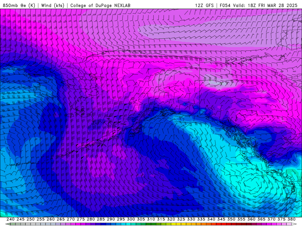302x226 pixels.
Task: Click the 335 value on the color scale
Action: point(201,219)
